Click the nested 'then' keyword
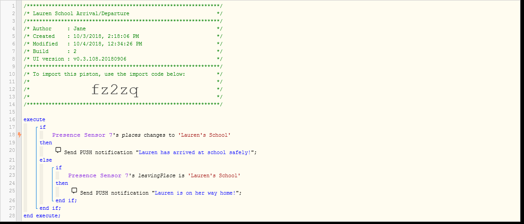 click(x=62, y=183)
